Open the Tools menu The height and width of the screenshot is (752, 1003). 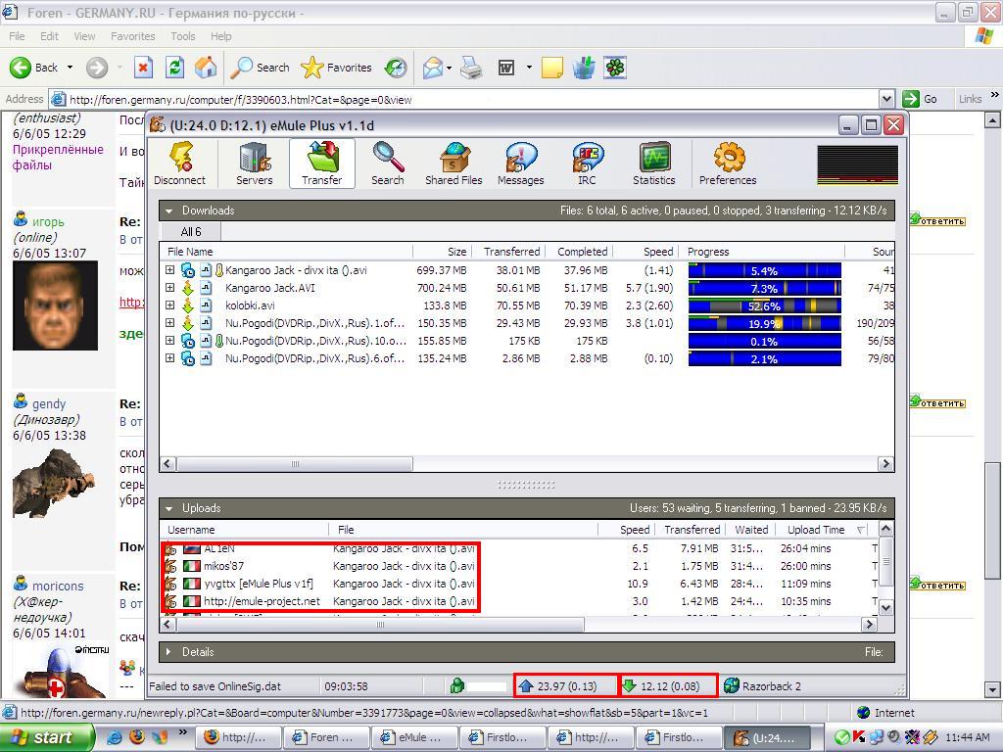coord(183,36)
